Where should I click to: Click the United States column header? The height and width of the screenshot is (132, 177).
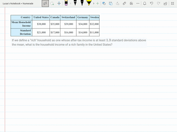[41, 18]
